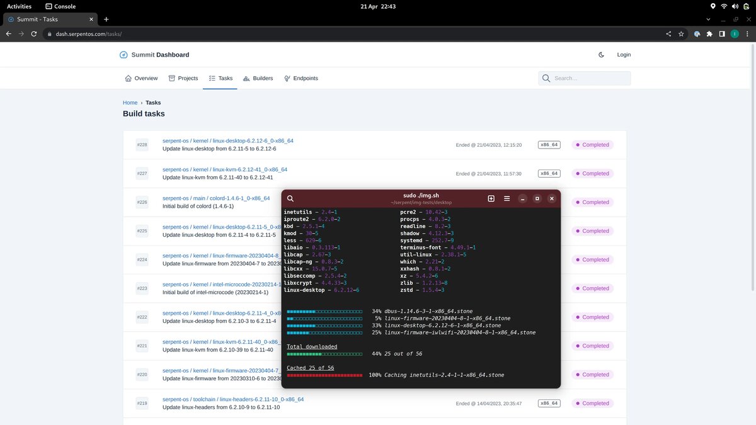Screen dimensions: 756x425
Task: Open task linux-desktop-6.2.12-6_0-x86_64
Action: click(x=228, y=141)
